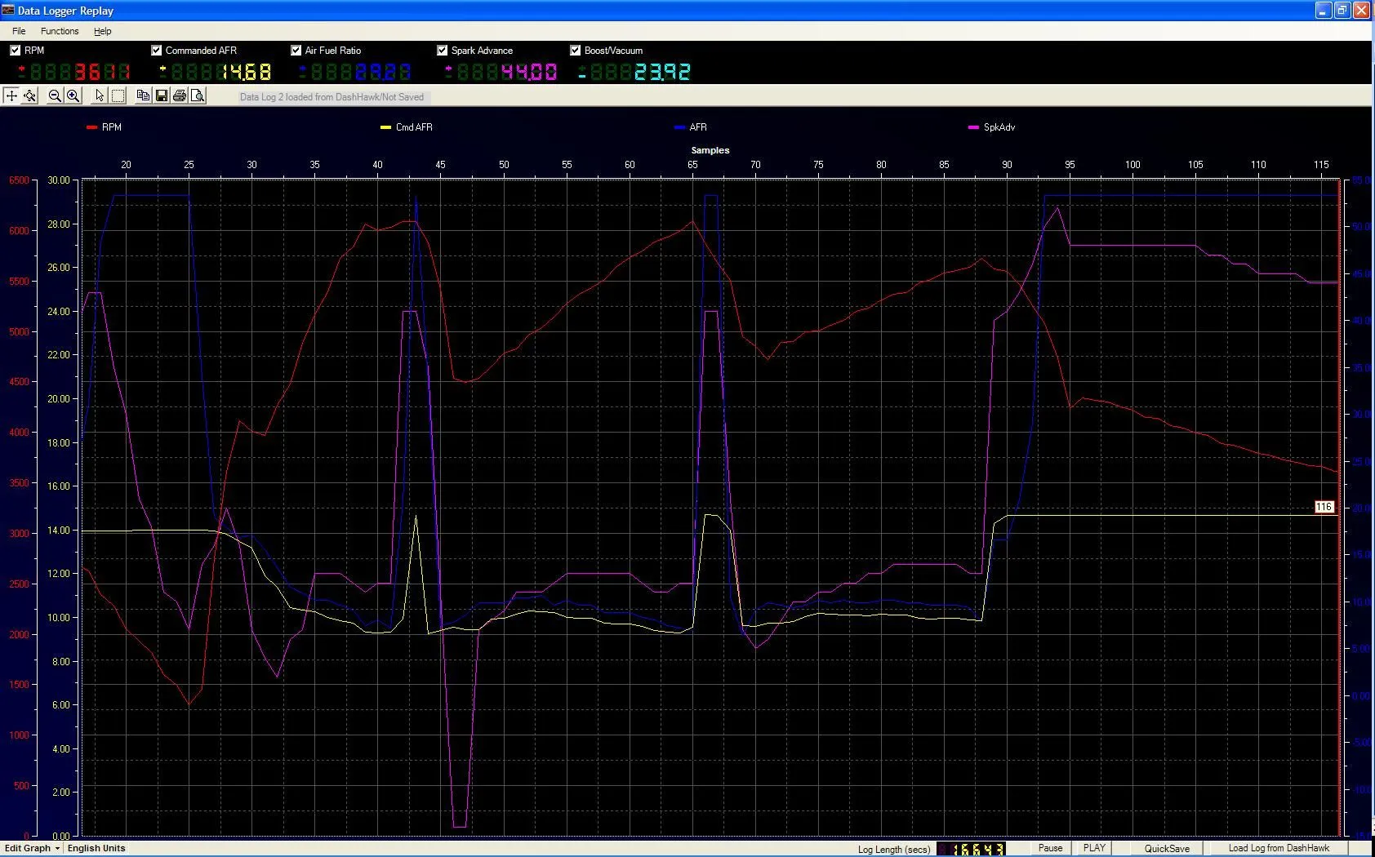This screenshot has width=1375, height=857.
Task: Select the arrow pointer tool
Action: click(x=100, y=95)
